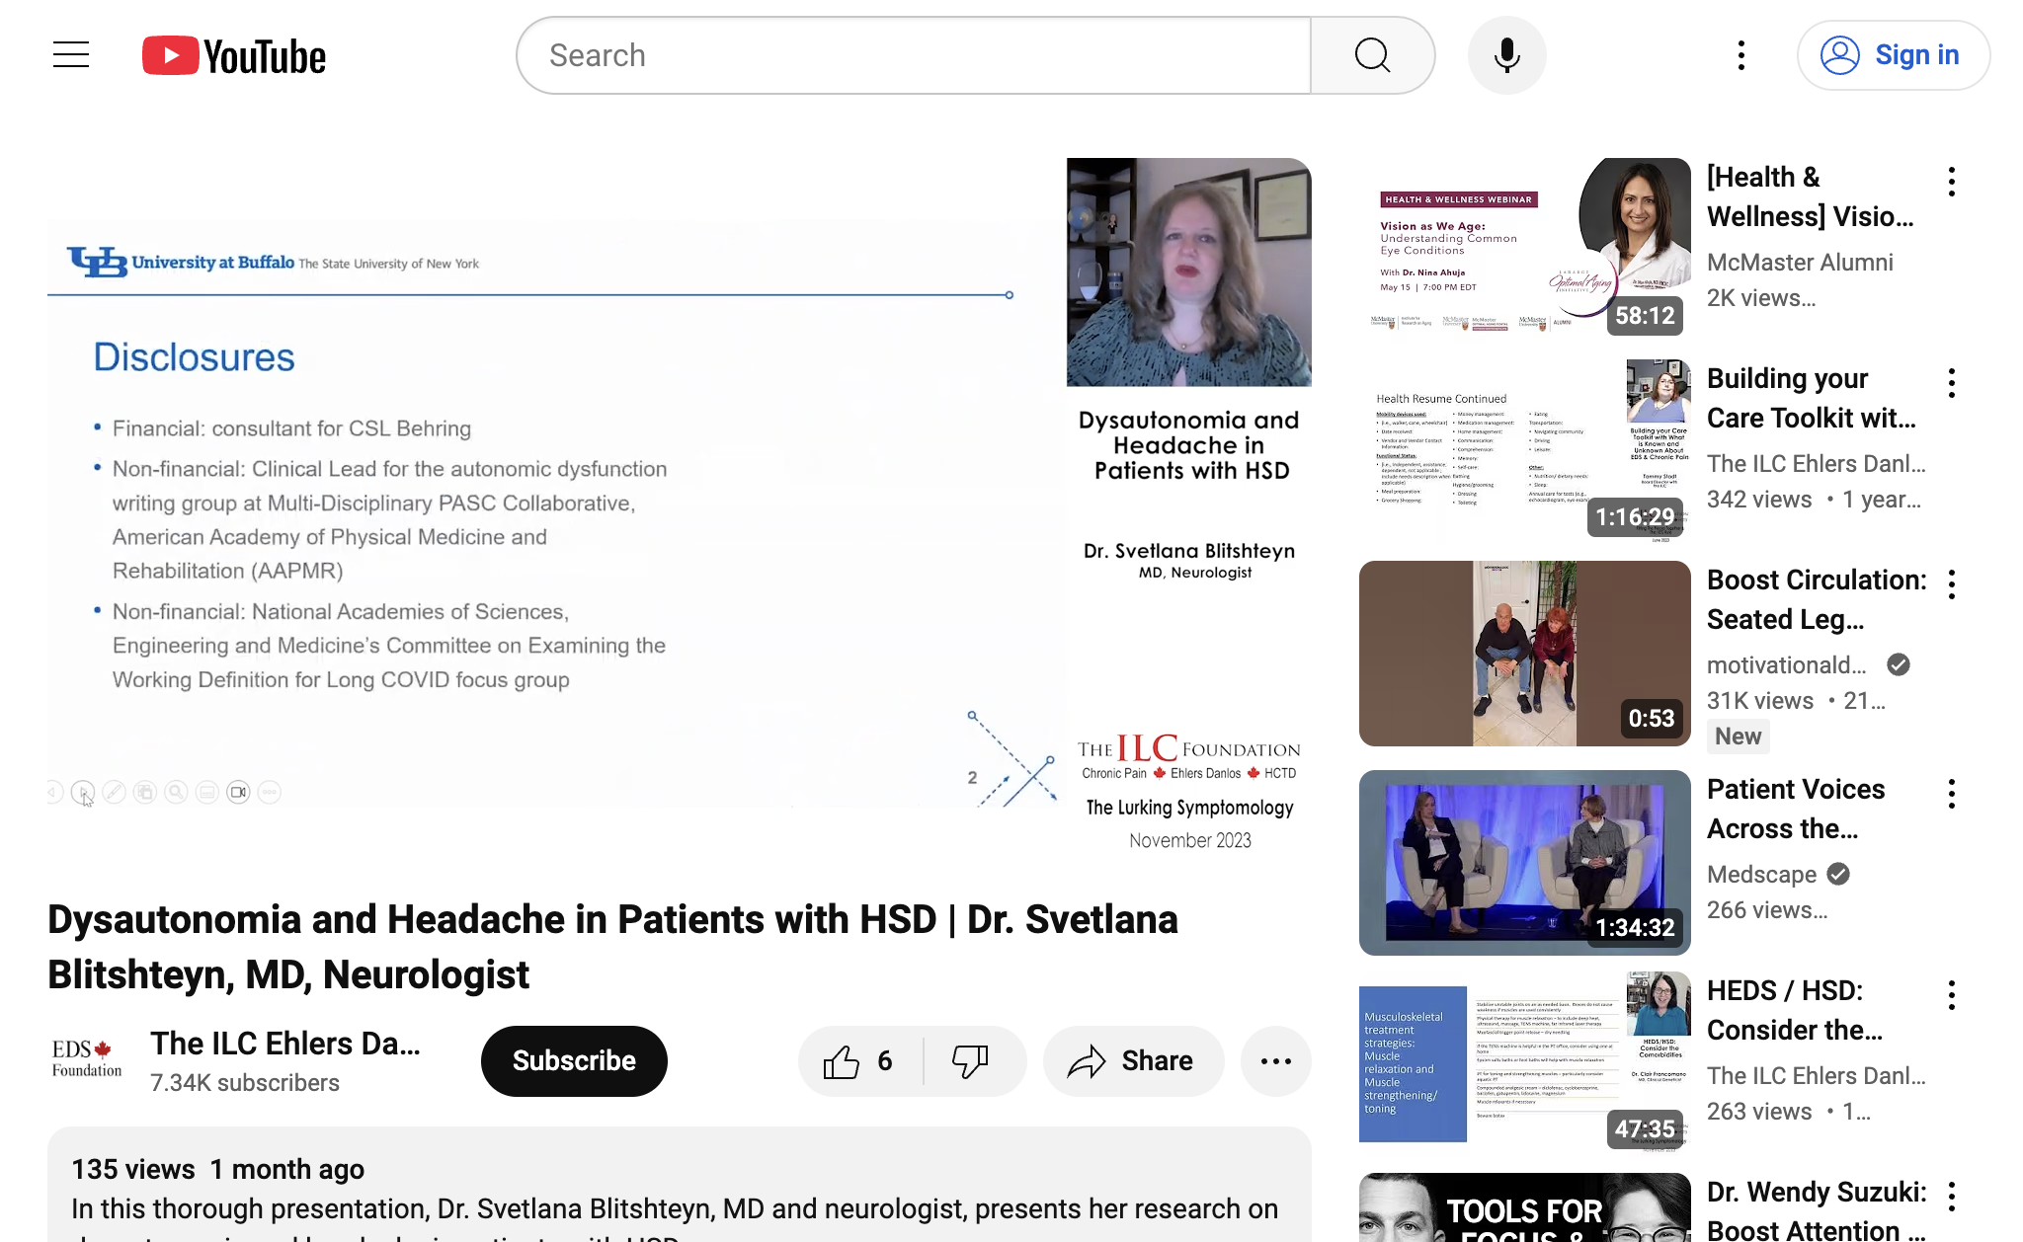Open 'HEDS / HSD: Consider the...' video title
The image size is (2023, 1242).
1795,1010
